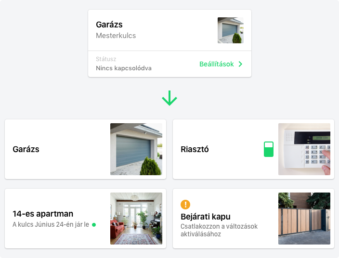Open the 14-es apartman card

[x=85, y=219]
